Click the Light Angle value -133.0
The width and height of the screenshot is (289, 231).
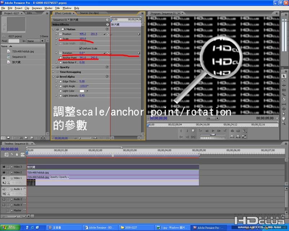click(84, 86)
